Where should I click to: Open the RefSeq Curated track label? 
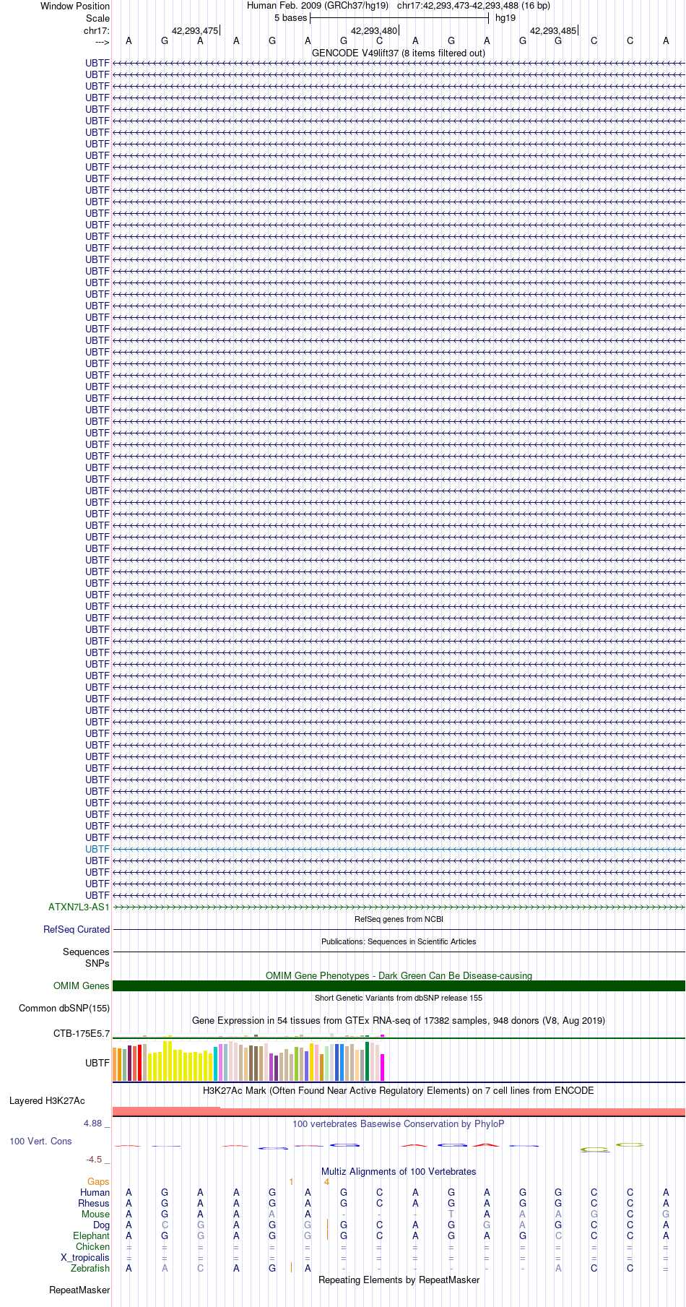(77, 929)
